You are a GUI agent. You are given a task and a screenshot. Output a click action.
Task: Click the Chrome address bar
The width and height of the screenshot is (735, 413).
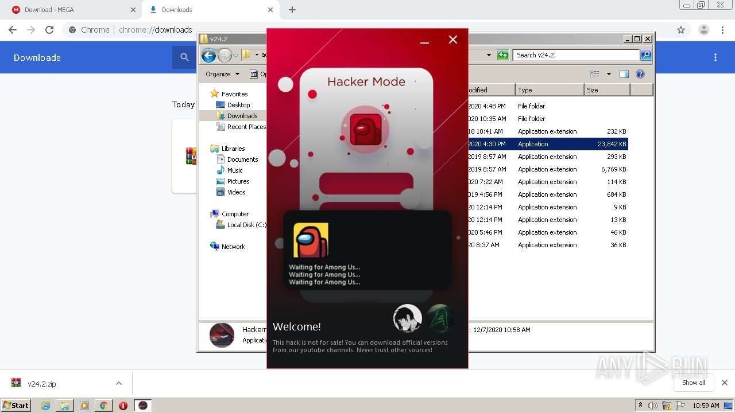pyautogui.click(x=367, y=30)
